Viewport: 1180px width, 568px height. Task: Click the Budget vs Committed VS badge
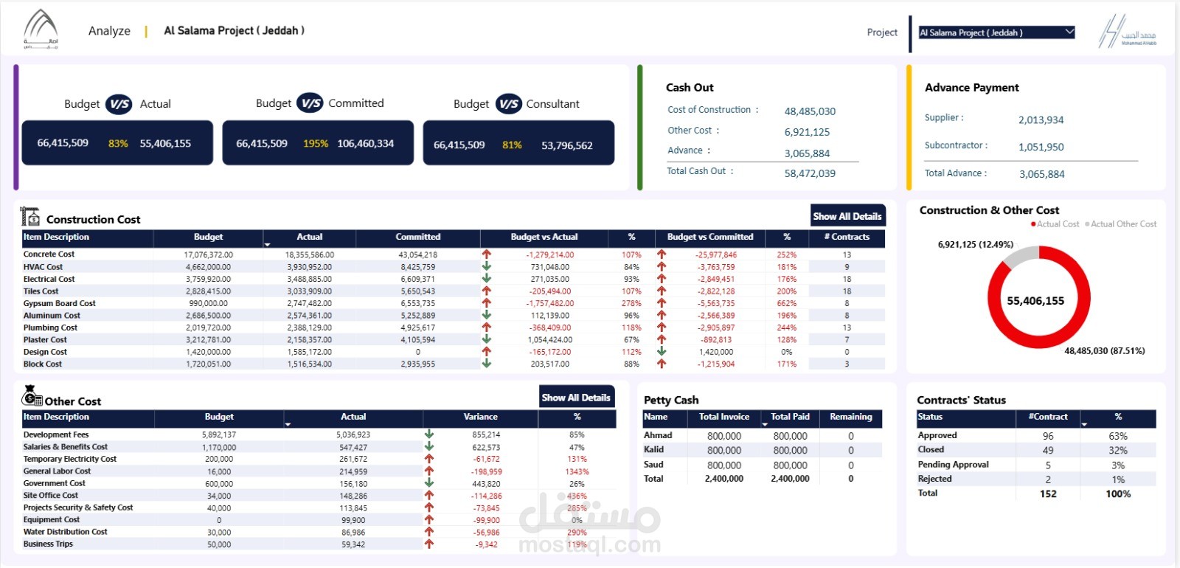coord(310,103)
